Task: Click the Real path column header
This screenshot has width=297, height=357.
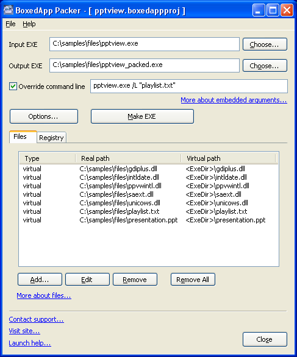Action: click(128, 158)
